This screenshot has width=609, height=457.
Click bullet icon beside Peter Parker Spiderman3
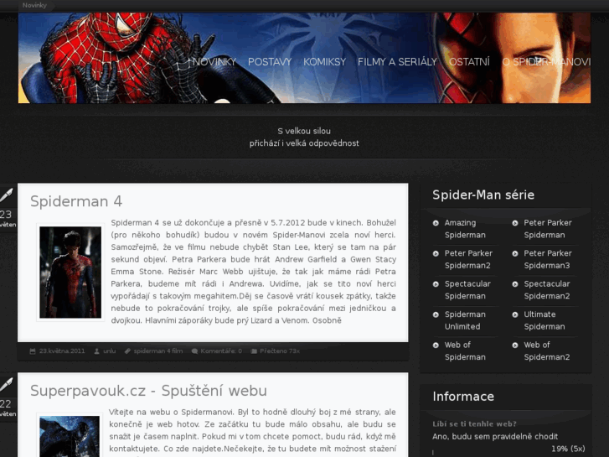[x=515, y=253]
